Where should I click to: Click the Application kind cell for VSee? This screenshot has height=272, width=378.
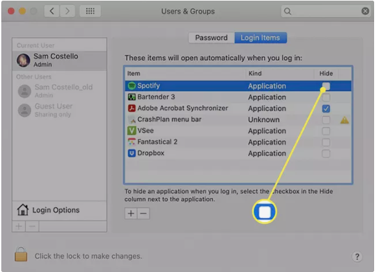tap(267, 131)
